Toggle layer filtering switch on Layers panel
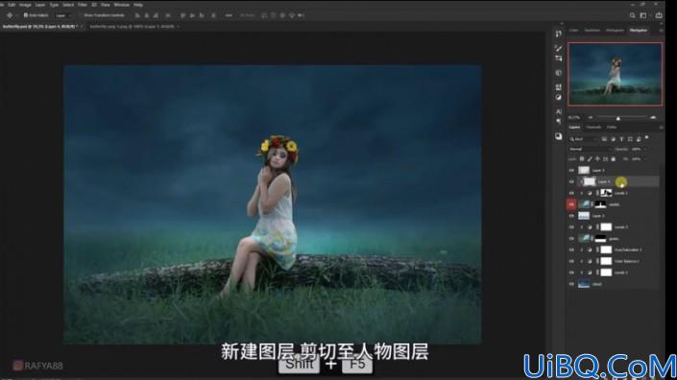The width and height of the screenshot is (677, 380). coord(647,138)
